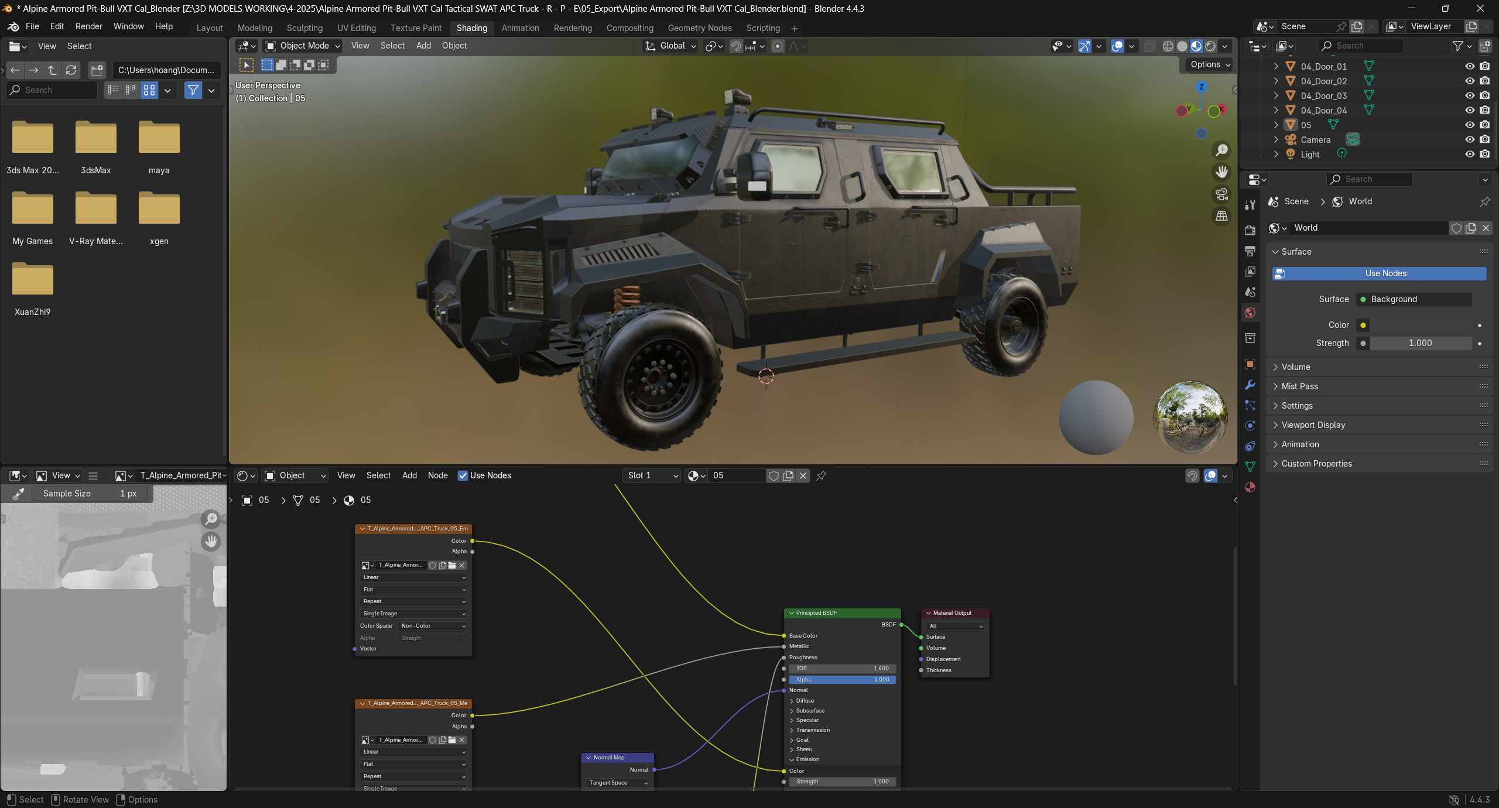Open the Render menu

[x=89, y=26]
